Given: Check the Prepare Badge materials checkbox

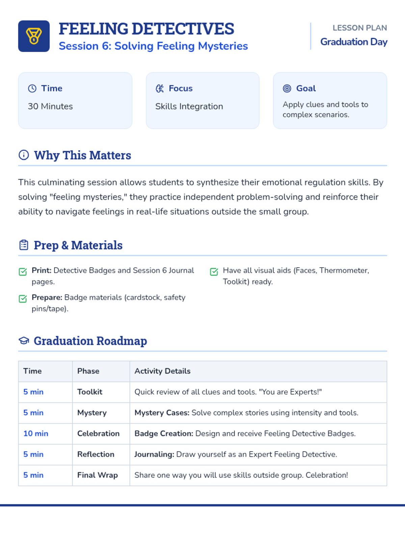Looking at the screenshot, I should click(x=23, y=299).
